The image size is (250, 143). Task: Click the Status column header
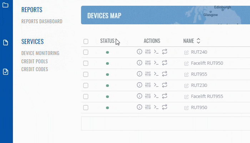[107, 41]
